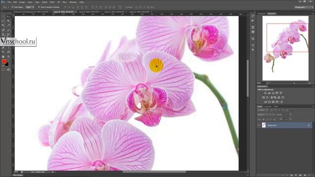The height and width of the screenshot is (177, 315).
Task: Open the layer filter Kind dropdown
Action: (x=263, y=110)
